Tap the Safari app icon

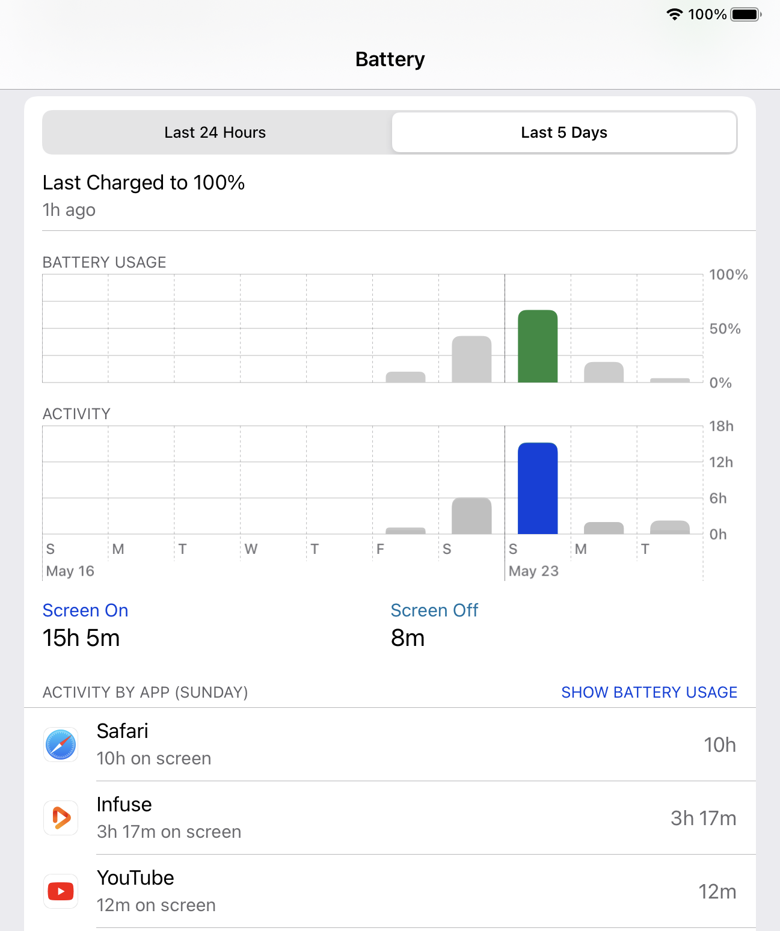click(x=61, y=745)
